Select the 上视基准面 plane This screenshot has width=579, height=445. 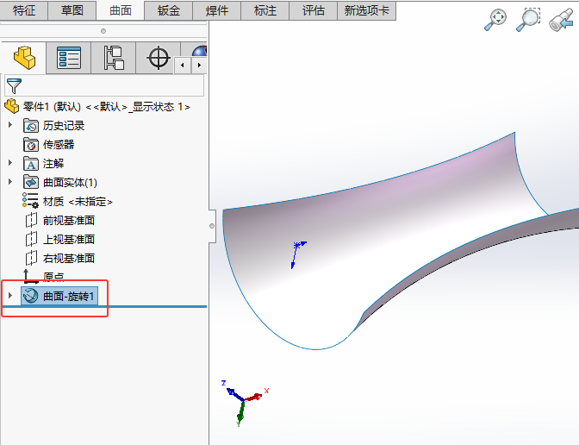(69, 239)
